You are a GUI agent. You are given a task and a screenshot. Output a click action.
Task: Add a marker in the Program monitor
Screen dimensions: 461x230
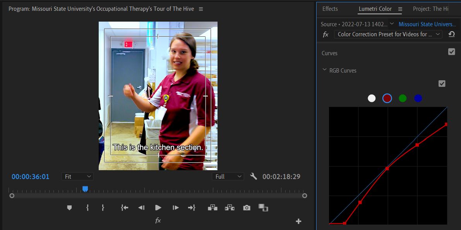coord(69,208)
